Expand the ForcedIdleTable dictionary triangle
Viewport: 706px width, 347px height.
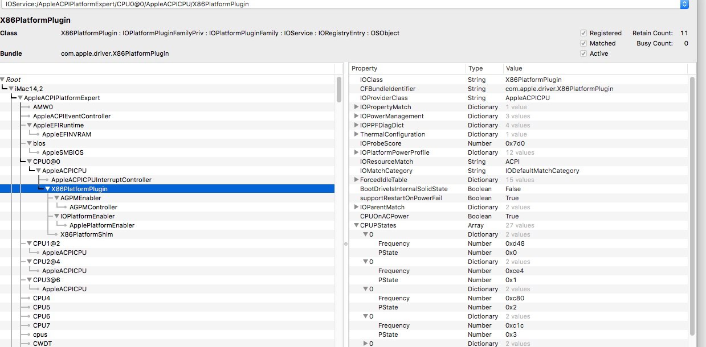(357, 180)
